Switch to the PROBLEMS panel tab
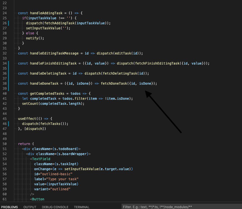Screen dimensions: 242x209 pos(10,207)
